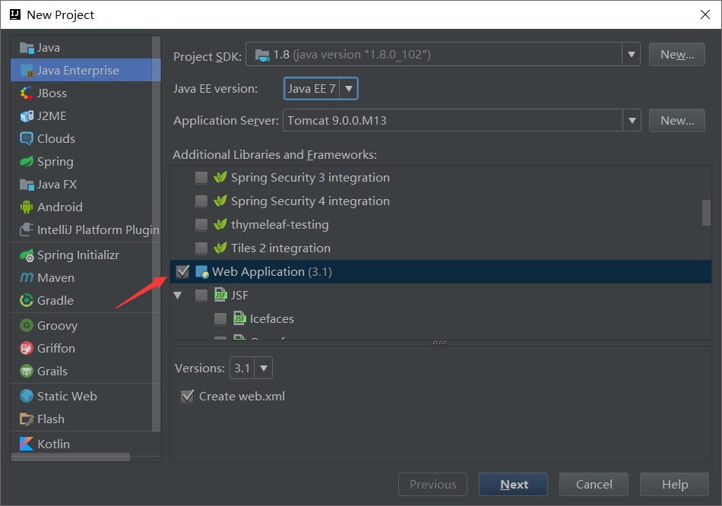Choose Static Web from the project types
This screenshot has width=722, height=506.
pyautogui.click(x=67, y=397)
